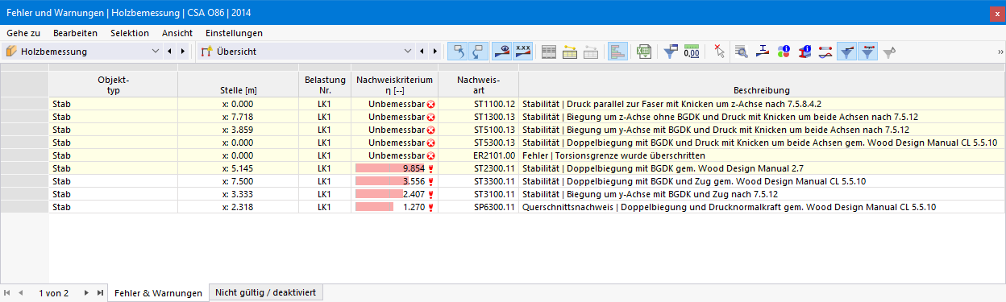Click the greyed-out table with nodes icon
This screenshot has width=1006, height=302.
(591, 52)
